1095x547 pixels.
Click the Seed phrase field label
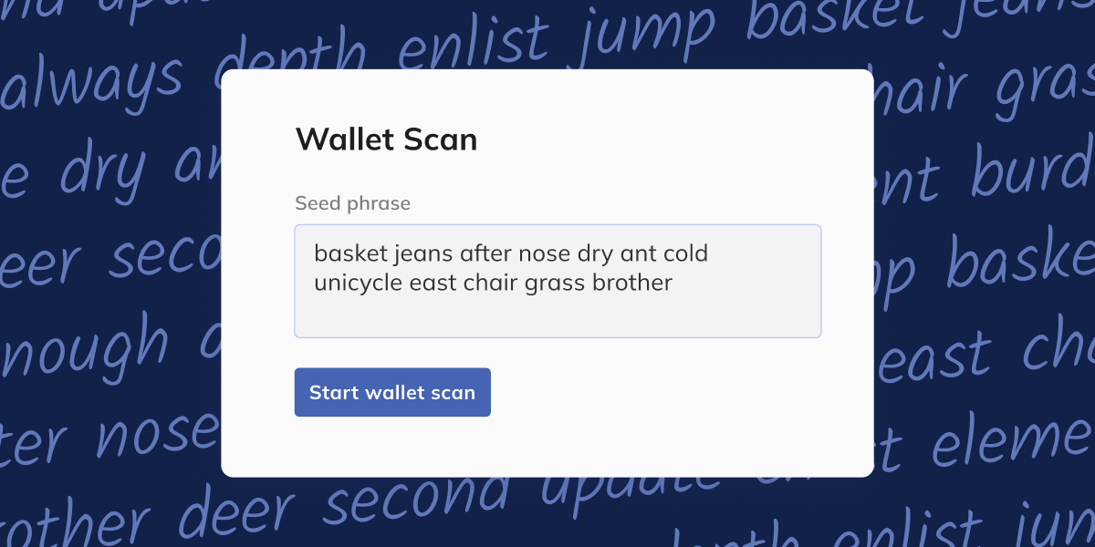coord(352,203)
